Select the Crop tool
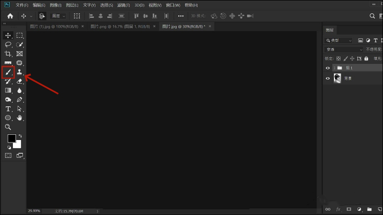Image resolution: width=383 pixels, height=215 pixels. [8, 54]
